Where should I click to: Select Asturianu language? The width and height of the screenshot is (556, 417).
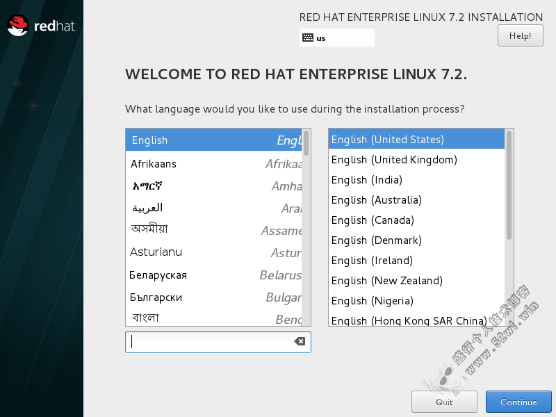[x=214, y=252]
